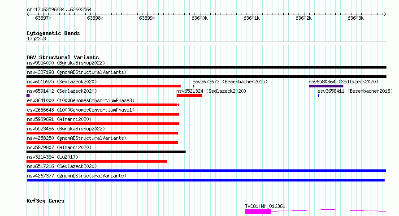Click the nsv6515975 (Sedlazeck2020) label
The image size is (399, 216).
point(62,82)
